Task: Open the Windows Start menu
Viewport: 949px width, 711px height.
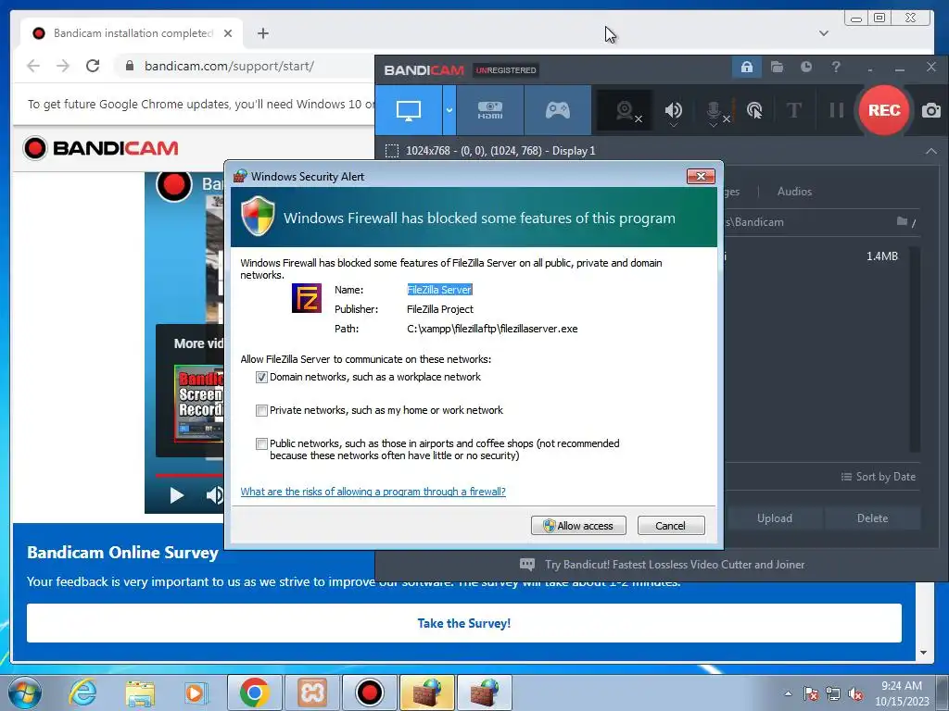Action: tap(25, 692)
